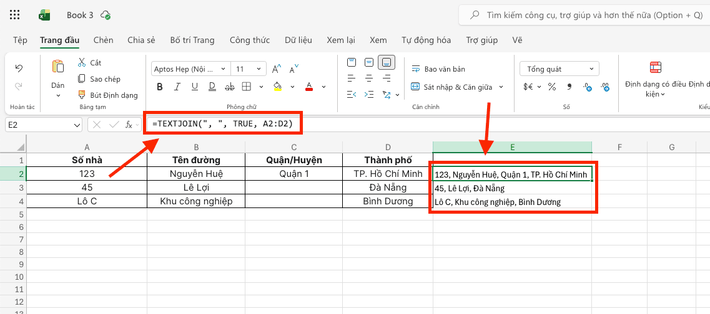Increase font size with the larger A icon

coord(276,69)
